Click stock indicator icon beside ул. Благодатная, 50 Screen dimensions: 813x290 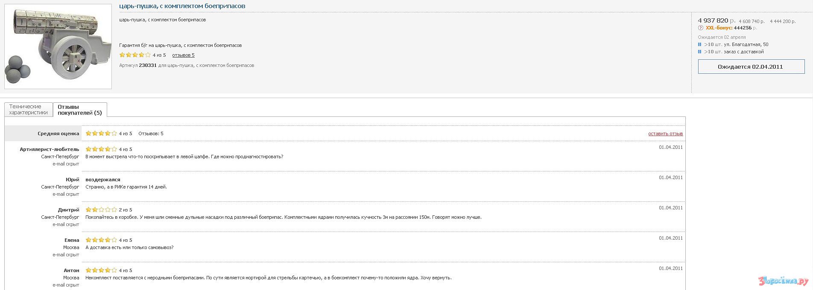[x=699, y=44]
